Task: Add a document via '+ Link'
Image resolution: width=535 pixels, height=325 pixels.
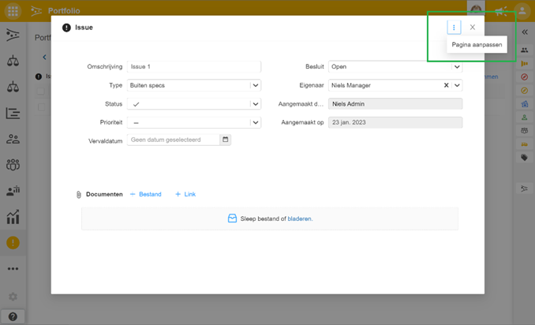Action: 185,194
